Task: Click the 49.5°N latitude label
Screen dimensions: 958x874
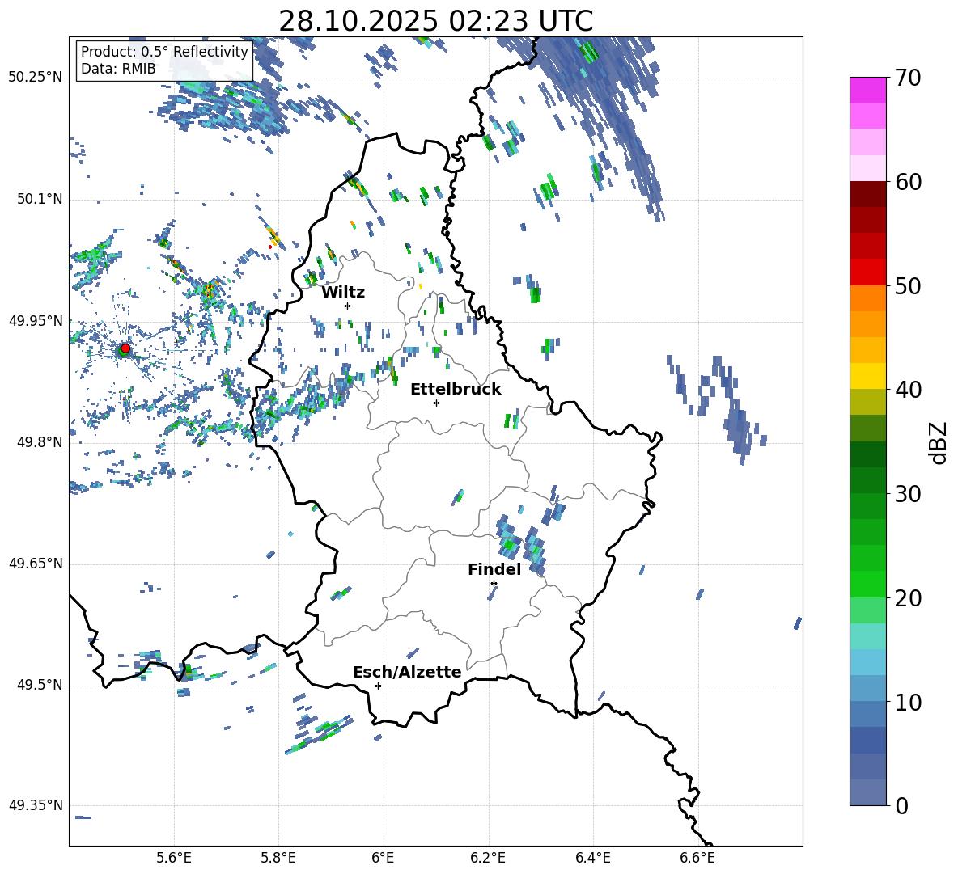Action: [x=40, y=685]
